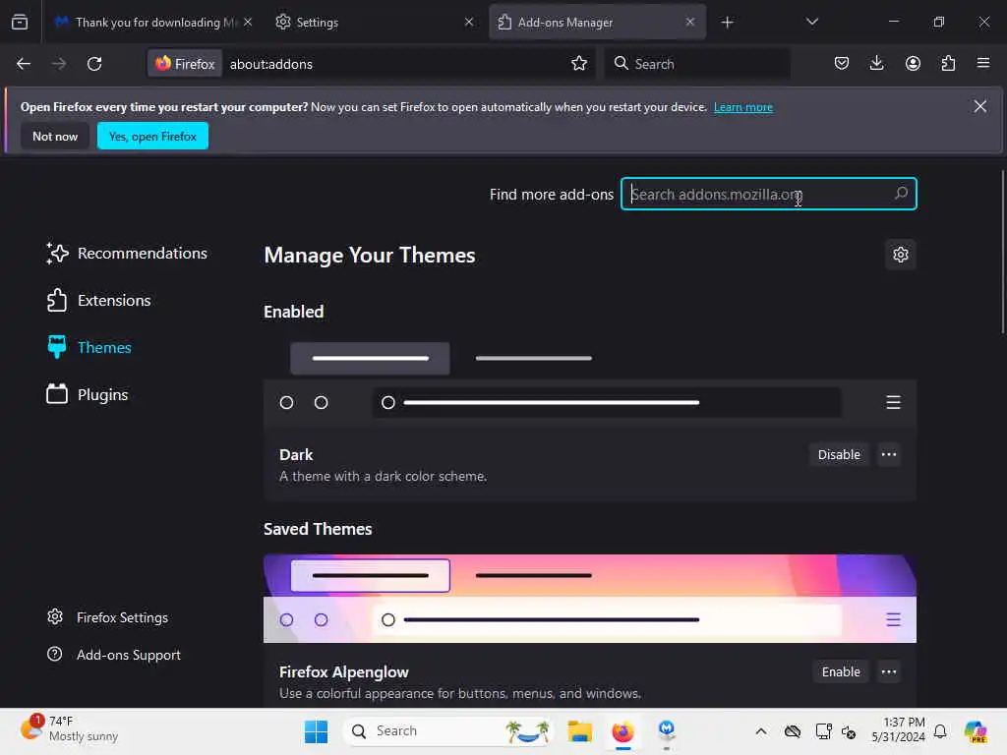Image resolution: width=1007 pixels, height=755 pixels.
Task: Open the Firefox View icon
Action: click(20, 22)
